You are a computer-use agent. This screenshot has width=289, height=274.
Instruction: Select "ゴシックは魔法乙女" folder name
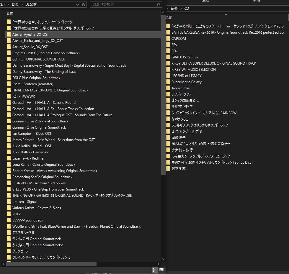[x=185, y=101]
